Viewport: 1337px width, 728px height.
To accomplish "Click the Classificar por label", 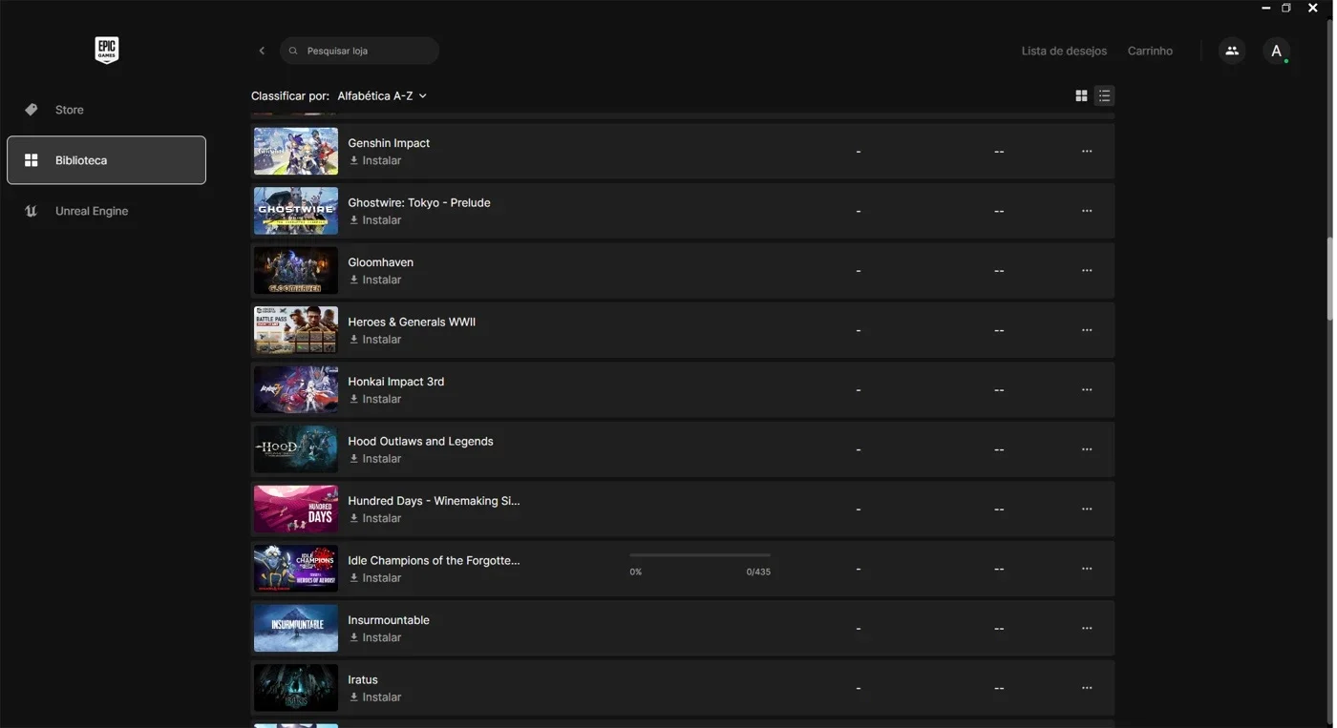I will (290, 95).
